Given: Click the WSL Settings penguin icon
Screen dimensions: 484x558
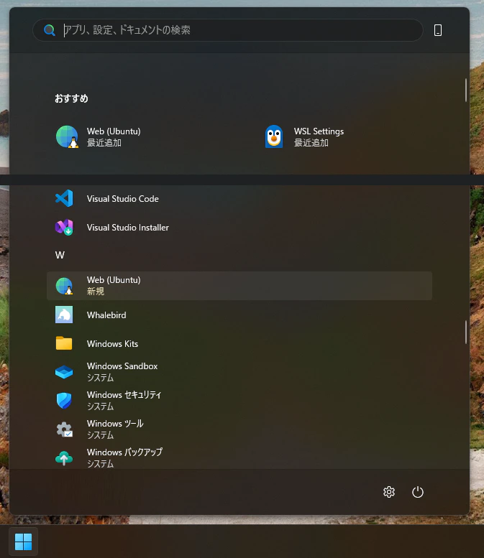Looking at the screenshot, I should point(274,136).
